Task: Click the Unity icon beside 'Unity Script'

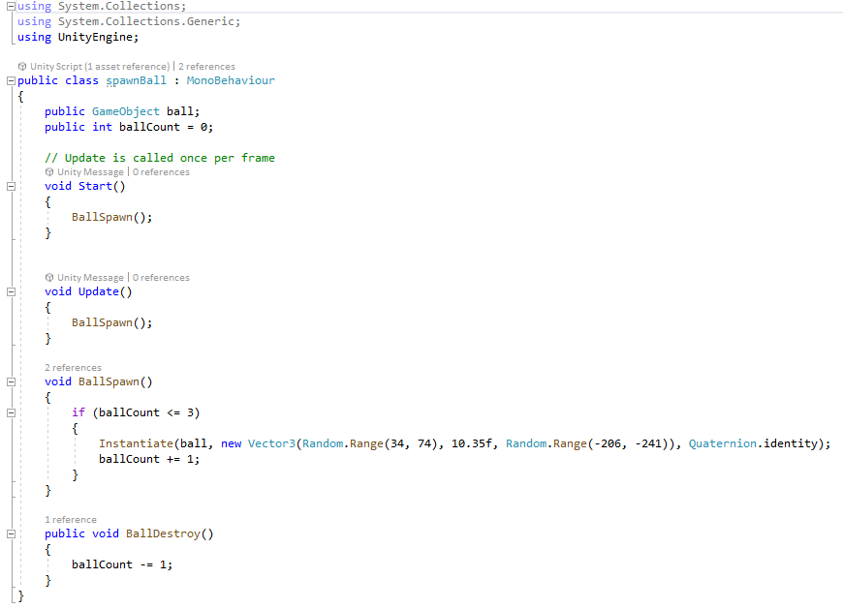Action: (x=22, y=67)
